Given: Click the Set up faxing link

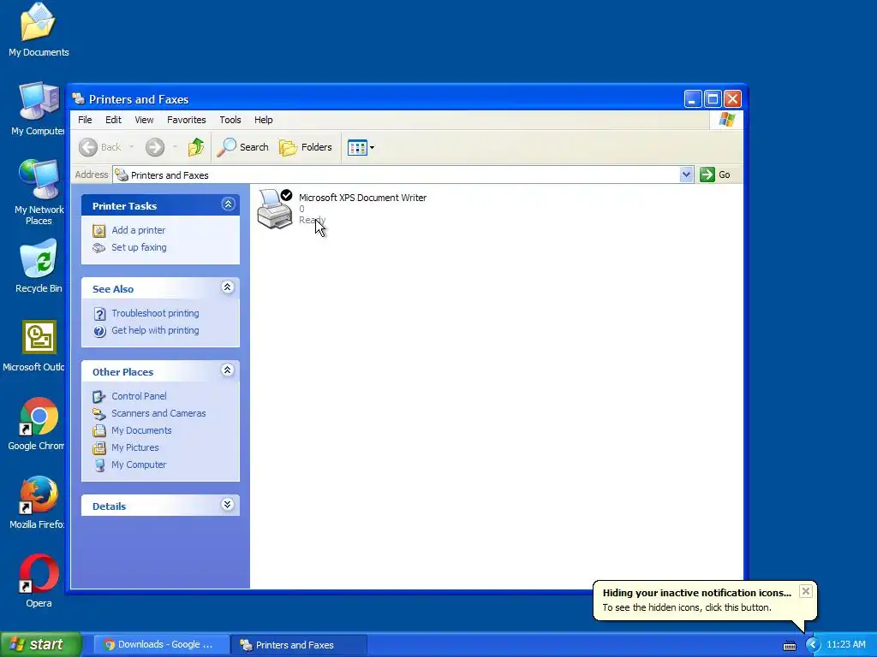Looking at the screenshot, I should tap(139, 247).
